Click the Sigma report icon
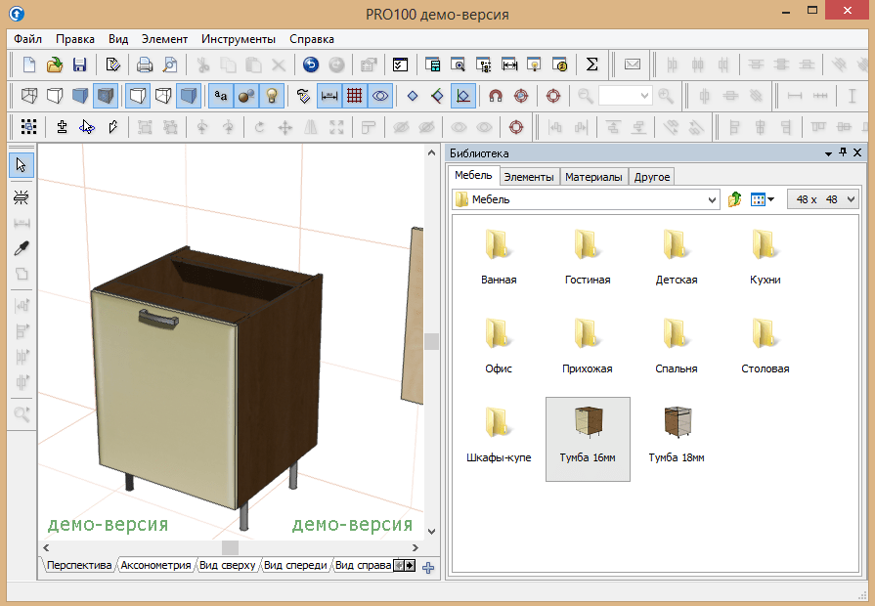Viewport: 875px width, 606px height. [591, 65]
